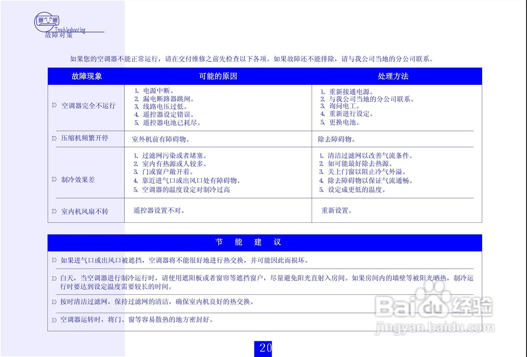Image resolution: width=527 pixels, height=357 pixels.
Task: Select the 空调器完全不运行 row label
Action: [x=89, y=106]
